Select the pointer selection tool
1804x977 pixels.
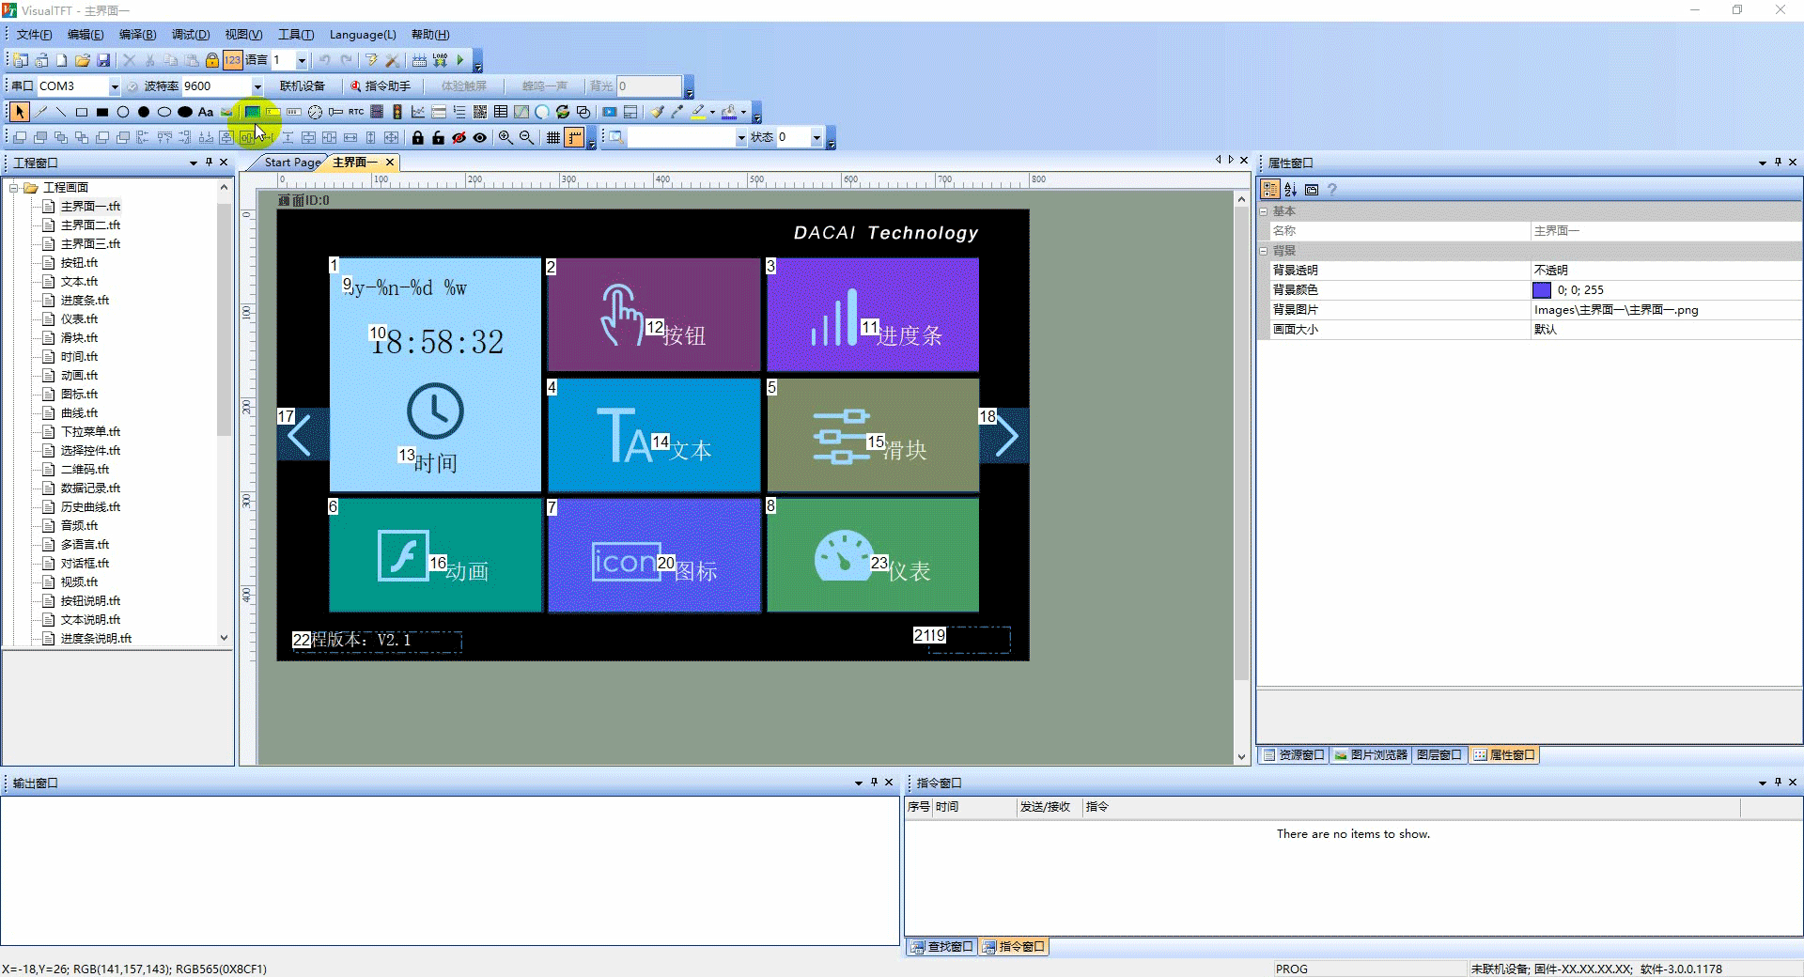(20, 112)
